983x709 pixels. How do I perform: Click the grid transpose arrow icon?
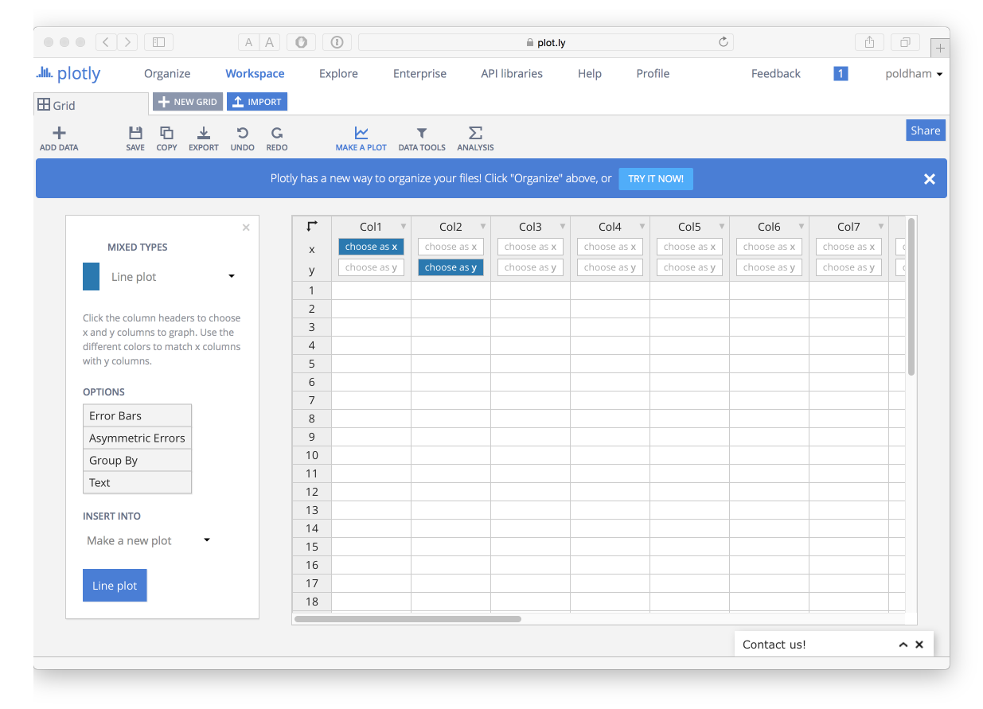tap(312, 226)
